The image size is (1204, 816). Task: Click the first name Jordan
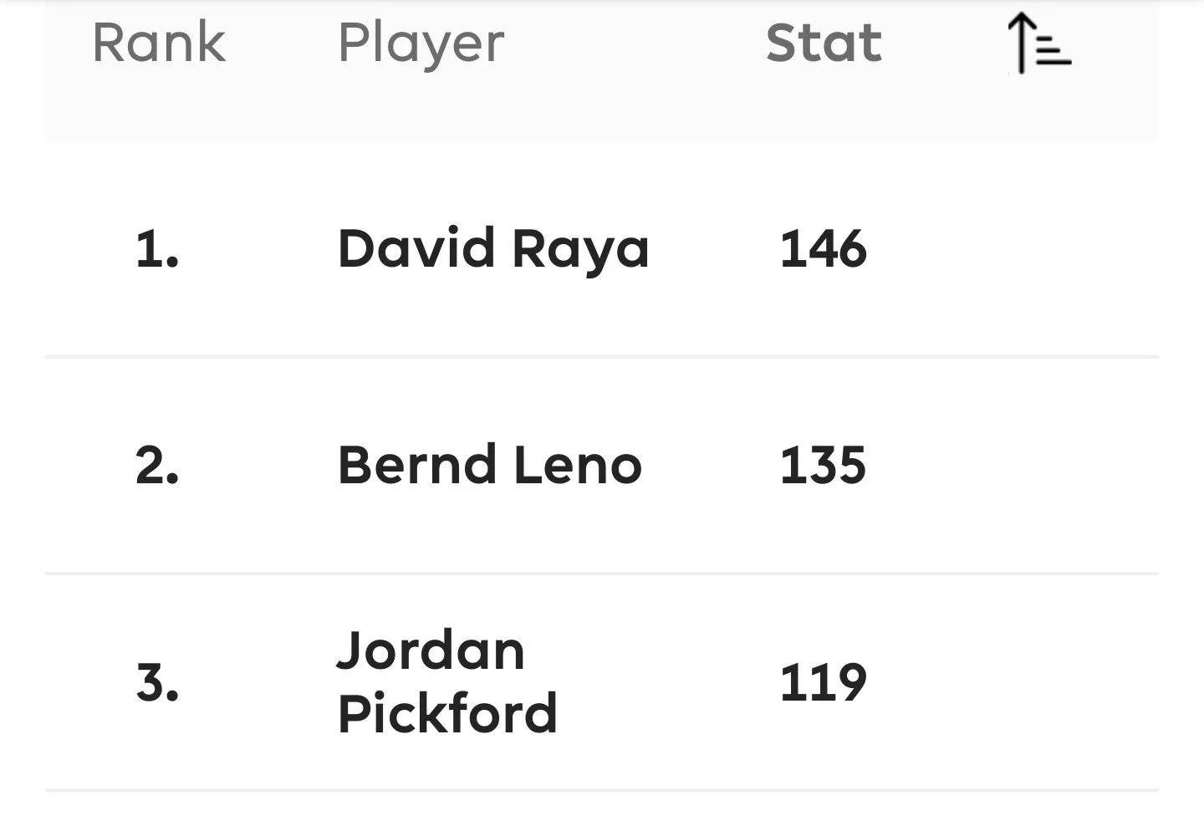[431, 650]
